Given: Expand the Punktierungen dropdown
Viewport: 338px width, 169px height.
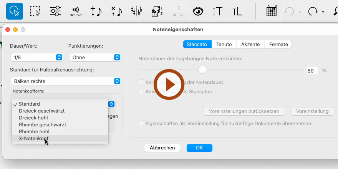Looking at the screenshot, I should pos(95,57).
